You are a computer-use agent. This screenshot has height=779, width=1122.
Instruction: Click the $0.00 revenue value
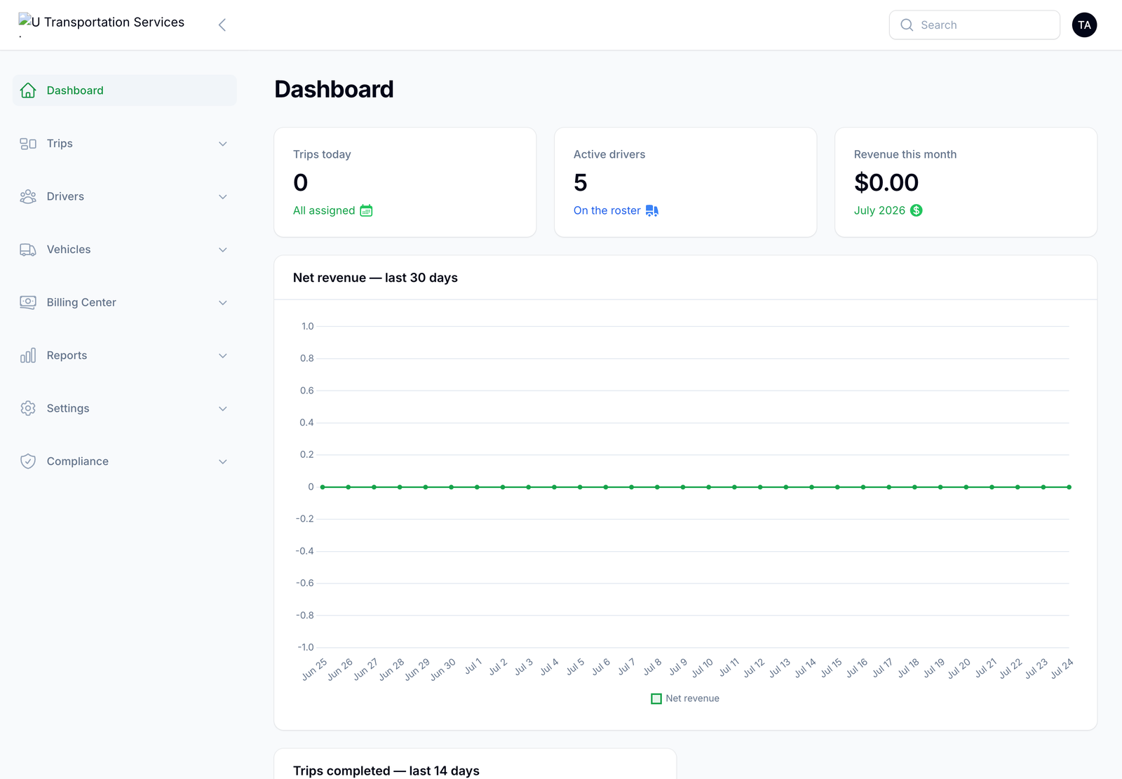886,182
